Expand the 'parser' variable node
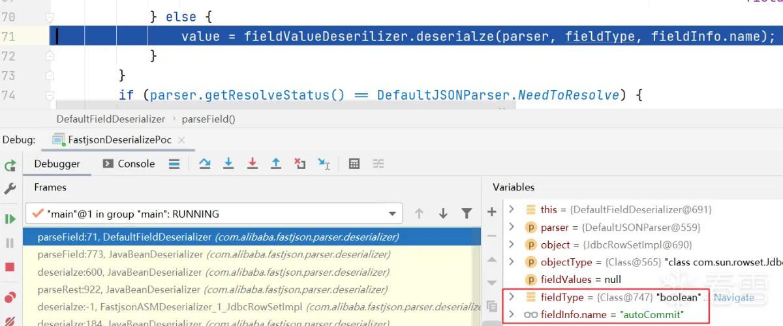Viewport: 783px width, 326px height. [x=512, y=227]
